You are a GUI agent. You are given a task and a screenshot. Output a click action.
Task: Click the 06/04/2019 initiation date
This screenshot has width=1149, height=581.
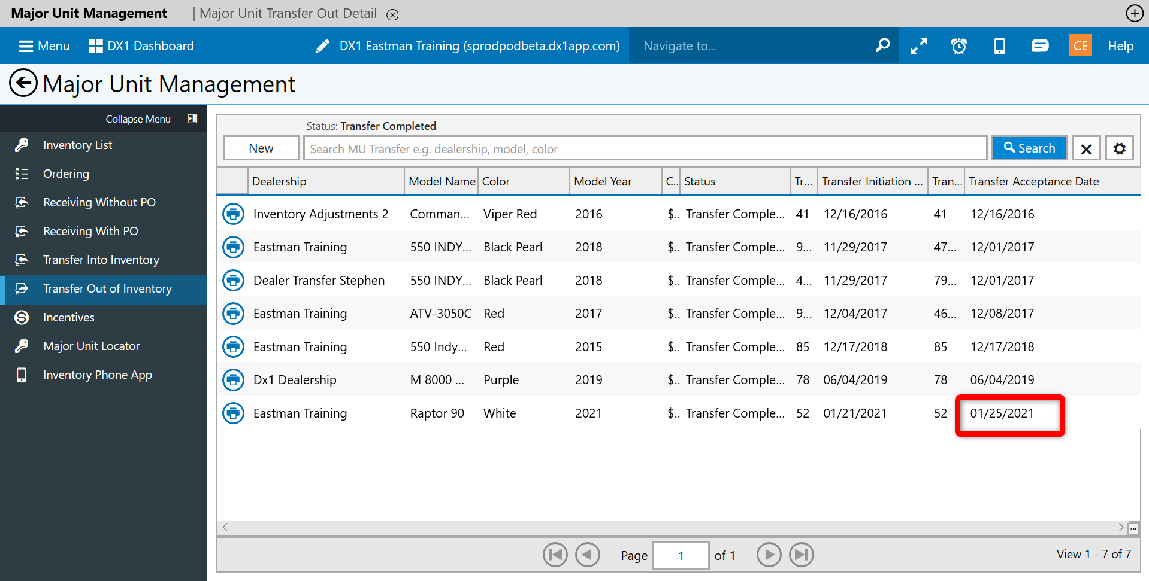click(x=855, y=380)
